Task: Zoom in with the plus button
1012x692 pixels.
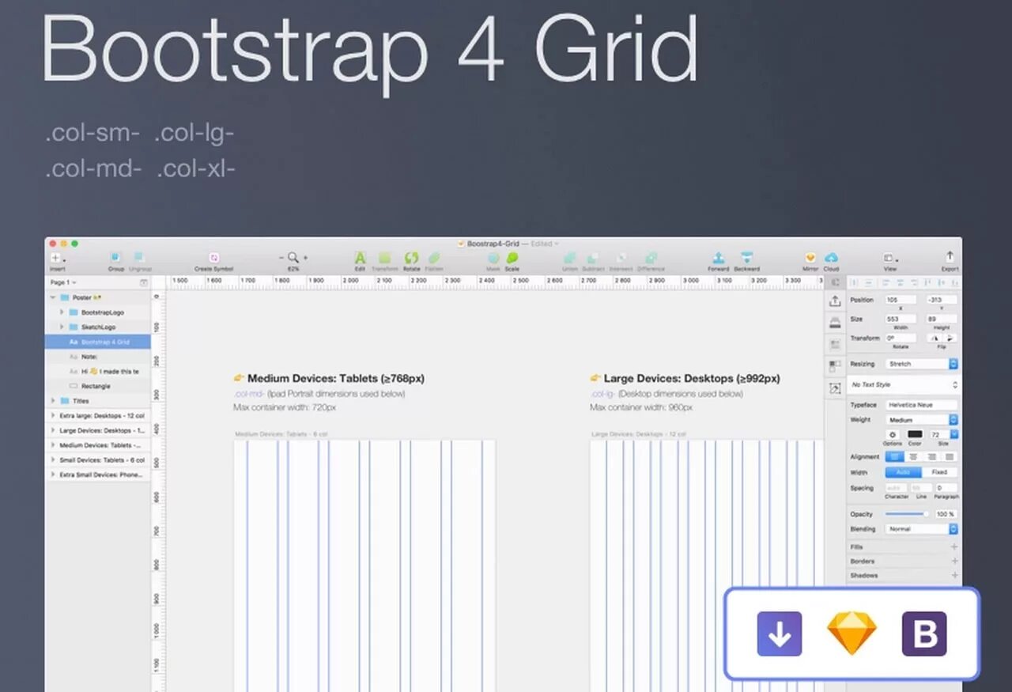Action: (305, 258)
